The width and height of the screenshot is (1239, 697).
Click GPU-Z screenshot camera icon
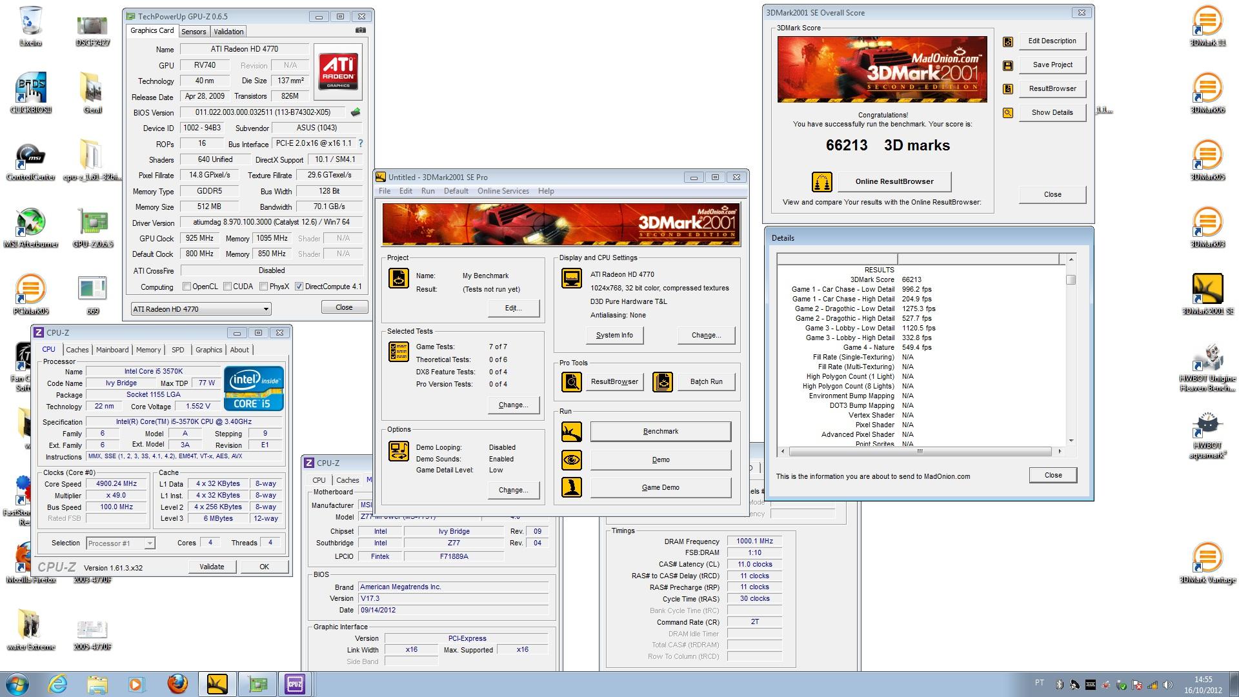pyautogui.click(x=361, y=30)
